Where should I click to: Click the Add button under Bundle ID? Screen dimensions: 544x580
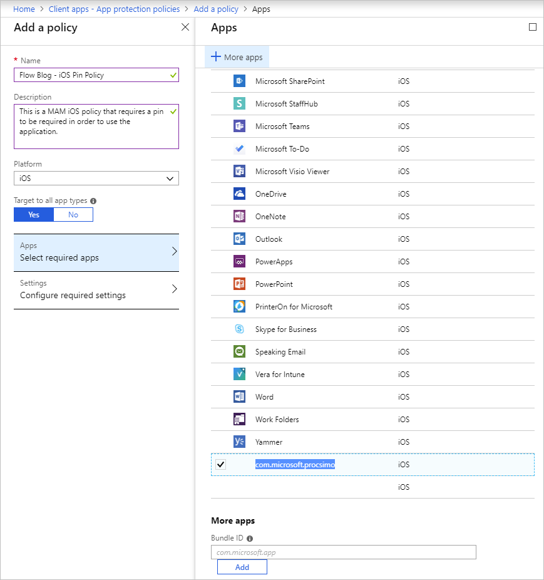pos(242,567)
